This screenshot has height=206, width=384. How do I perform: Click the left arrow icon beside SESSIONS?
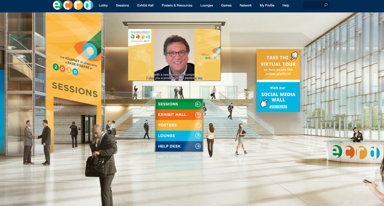tap(198, 104)
